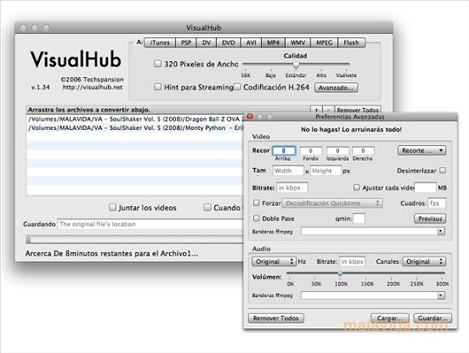This screenshot has width=469, height=353.
Task: Click the video Bitrate kbps field
Action: point(292,188)
